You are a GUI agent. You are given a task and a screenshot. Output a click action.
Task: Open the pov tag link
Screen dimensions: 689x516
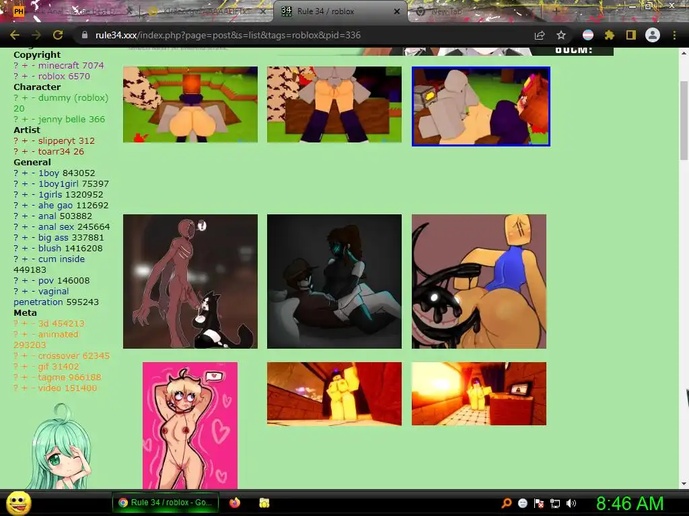click(x=46, y=280)
